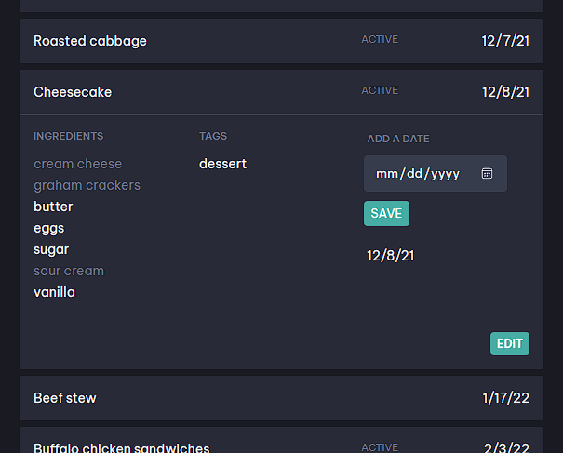Toggle the cream cheese ingredient
The height and width of the screenshot is (453, 563).
point(77,164)
